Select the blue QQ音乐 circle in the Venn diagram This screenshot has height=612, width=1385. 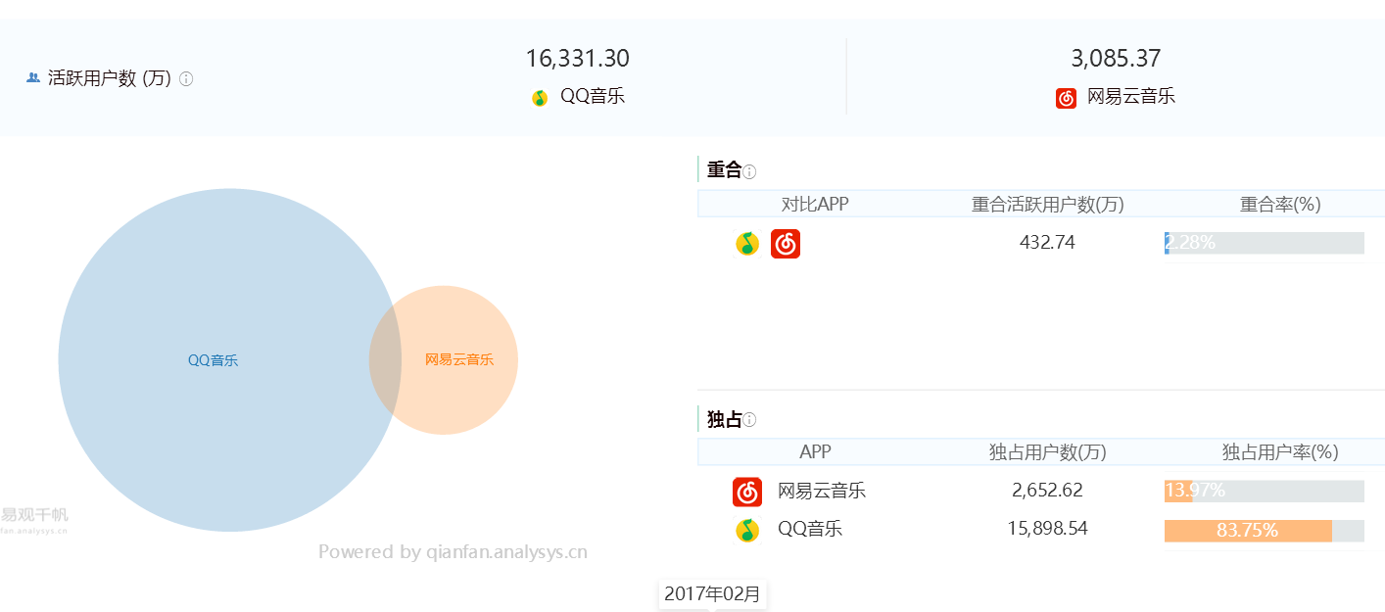click(x=214, y=360)
